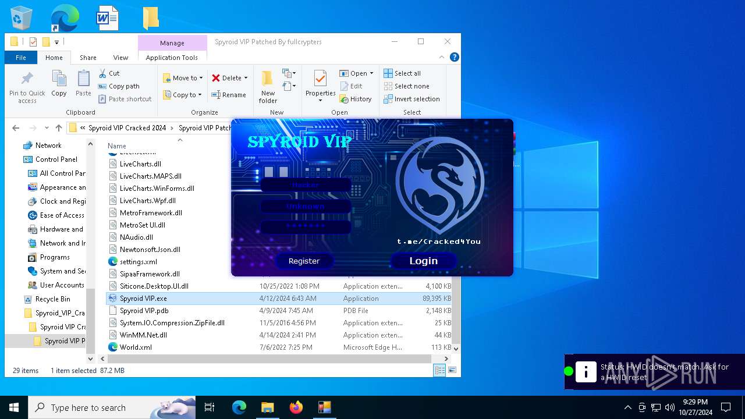Click Invert selection in ribbon

[x=411, y=99]
